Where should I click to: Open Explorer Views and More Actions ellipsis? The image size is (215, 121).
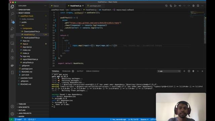click(x=45, y=6)
